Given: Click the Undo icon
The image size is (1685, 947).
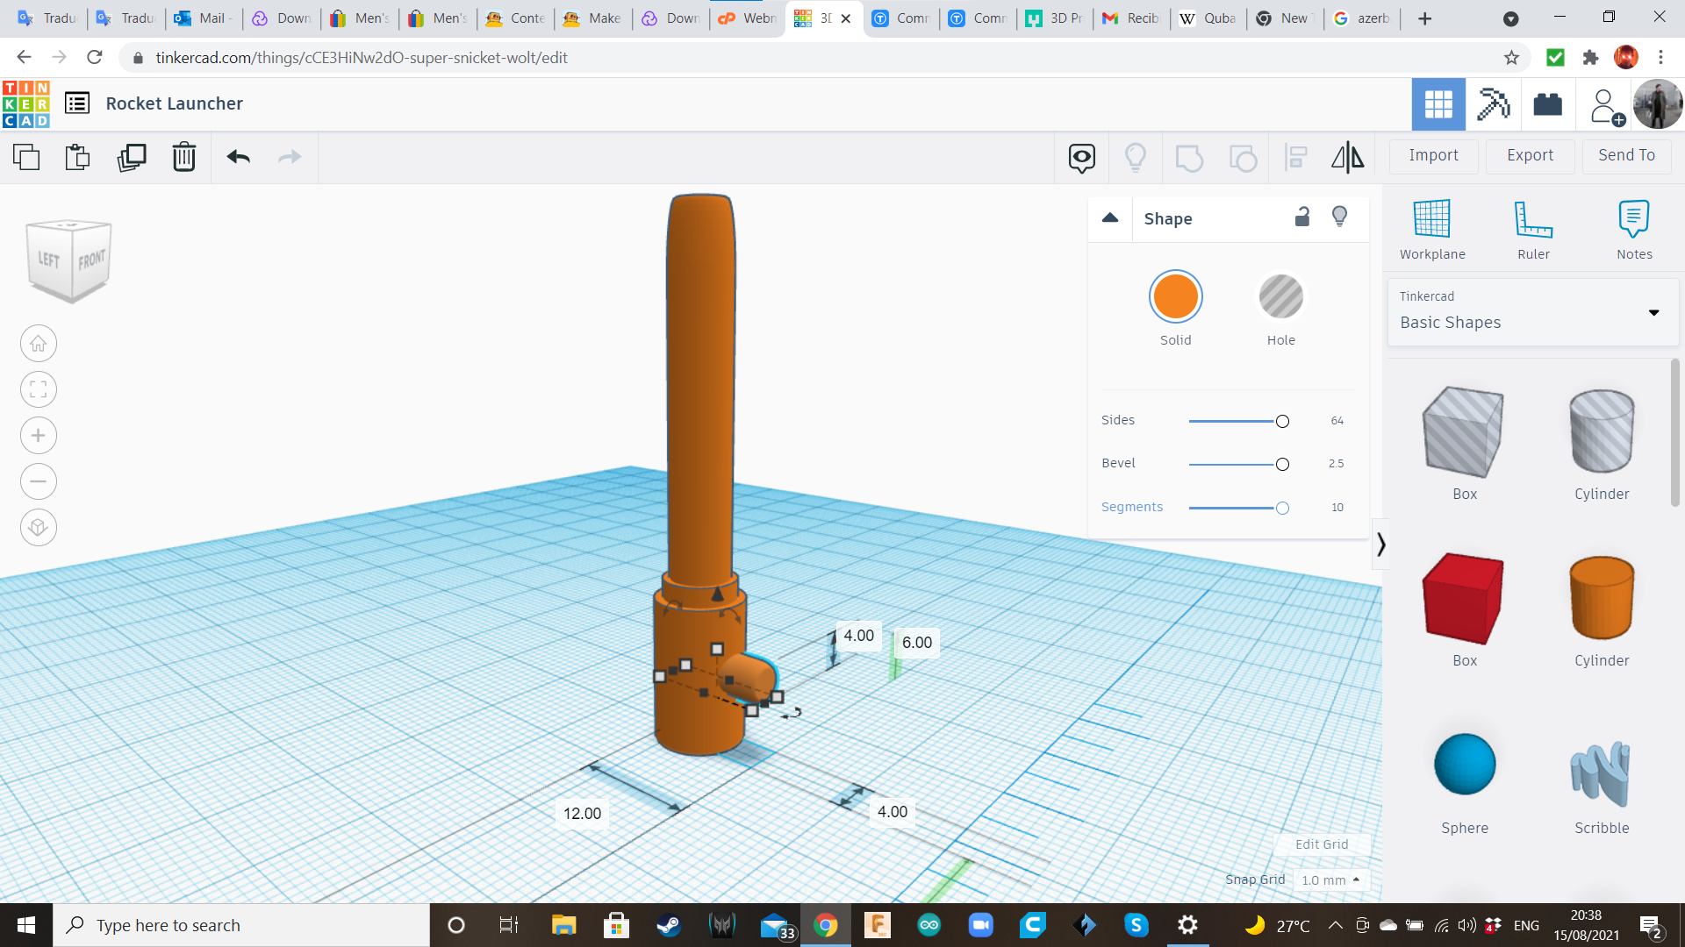Looking at the screenshot, I should (237, 158).
